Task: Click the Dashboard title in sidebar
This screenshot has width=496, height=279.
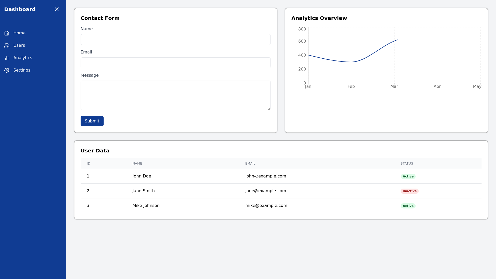Action: (20, 9)
